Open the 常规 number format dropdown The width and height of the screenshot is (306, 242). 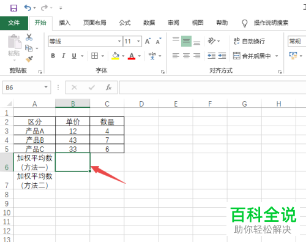point(297,42)
